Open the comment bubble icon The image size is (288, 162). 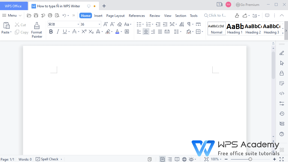(x=267, y=15)
